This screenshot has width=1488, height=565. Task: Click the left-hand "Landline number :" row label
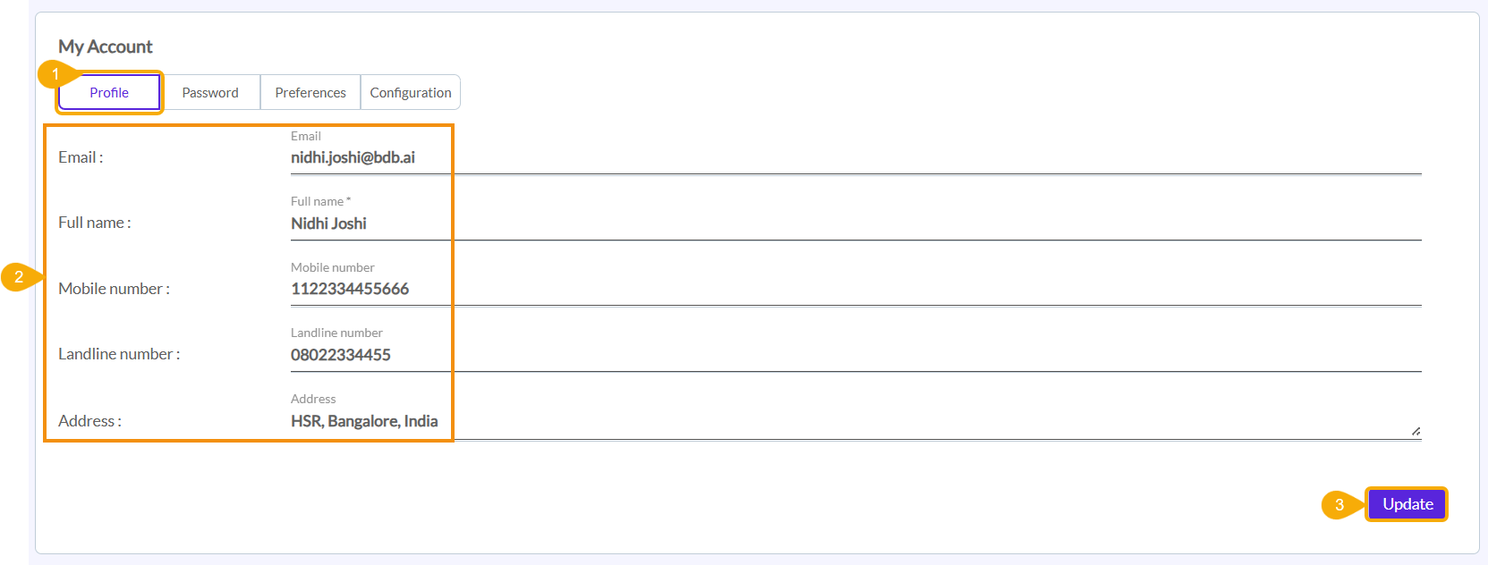[119, 354]
